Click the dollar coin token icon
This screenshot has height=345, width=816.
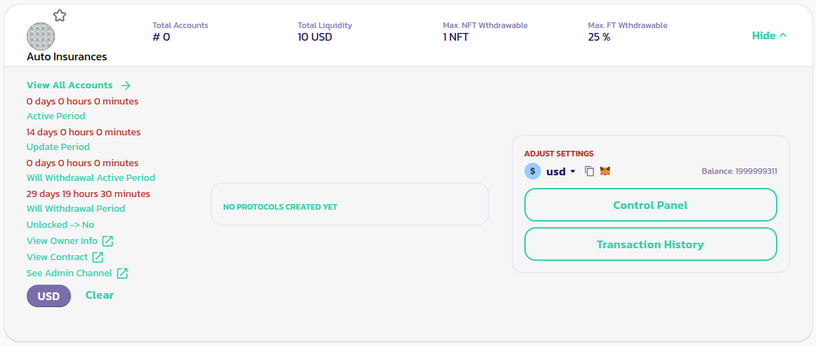533,171
